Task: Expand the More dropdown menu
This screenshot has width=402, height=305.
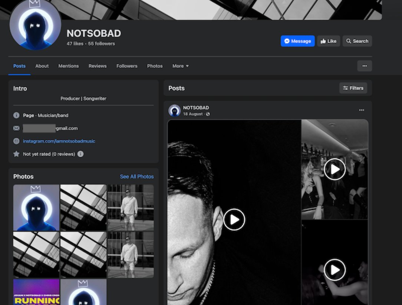Action: click(180, 66)
